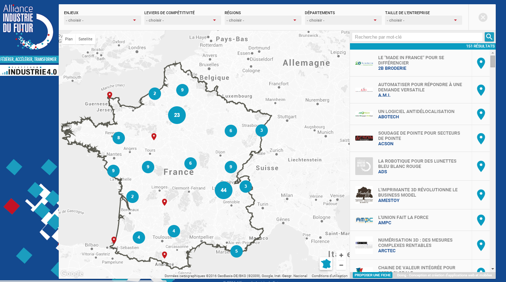Viewport: 506px width, 282px height.
Task: Switch the map to Plan view
Action: click(x=69, y=39)
